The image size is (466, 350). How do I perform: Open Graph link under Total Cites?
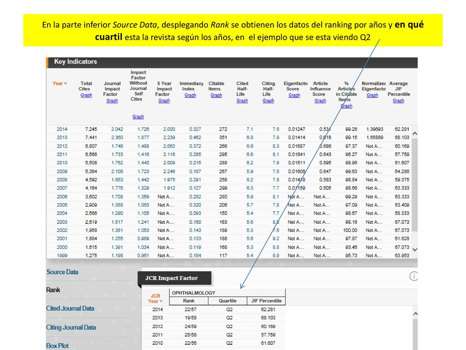pyautogui.click(x=86, y=95)
